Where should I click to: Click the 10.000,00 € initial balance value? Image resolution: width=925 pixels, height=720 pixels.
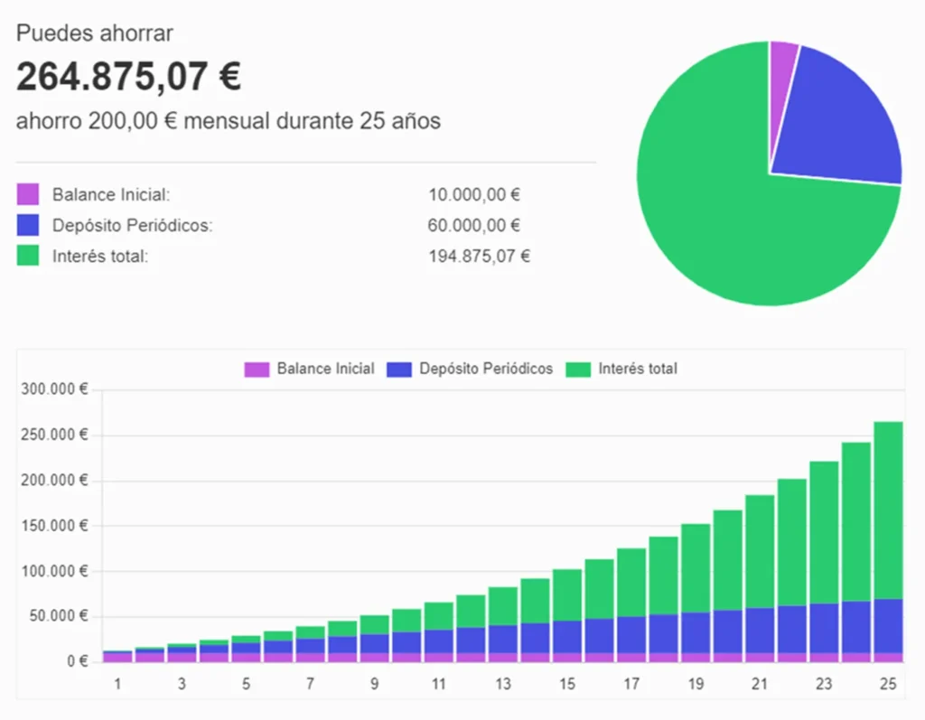point(475,194)
